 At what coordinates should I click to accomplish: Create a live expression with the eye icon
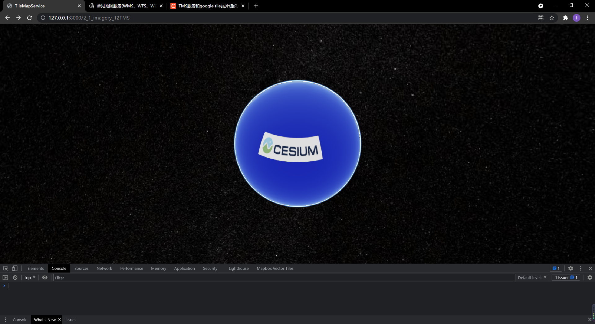point(45,278)
